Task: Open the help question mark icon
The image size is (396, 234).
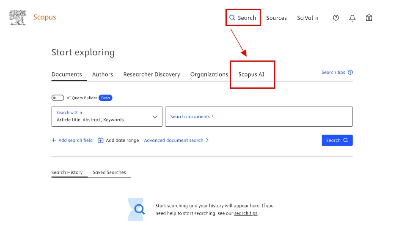Action: click(x=335, y=18)
